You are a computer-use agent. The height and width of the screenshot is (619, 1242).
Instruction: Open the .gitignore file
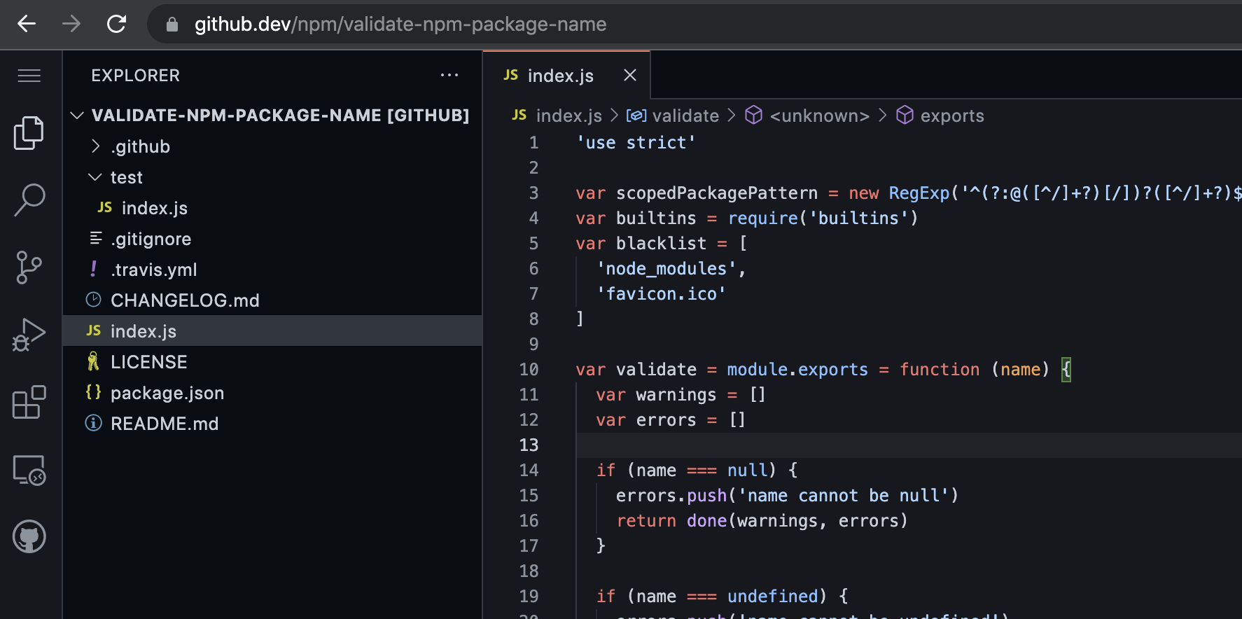(x=272, y=239)
